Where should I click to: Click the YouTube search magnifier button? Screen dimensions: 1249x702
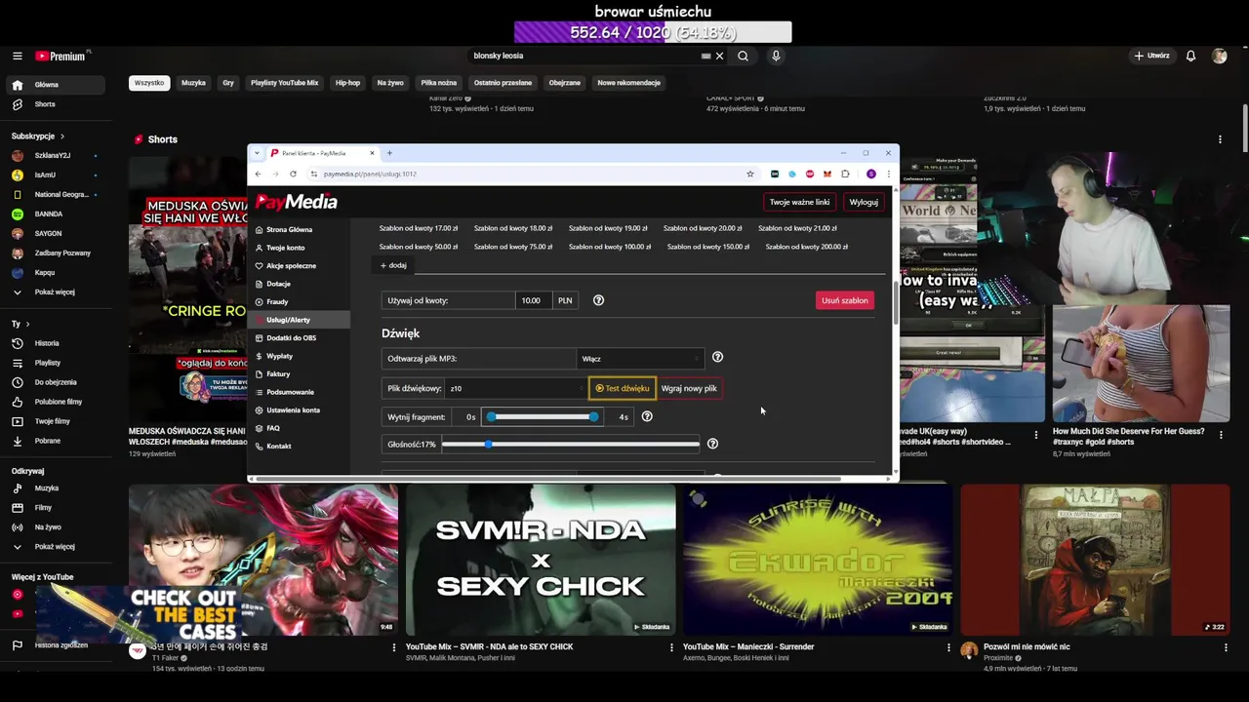[x=743, y=56]
